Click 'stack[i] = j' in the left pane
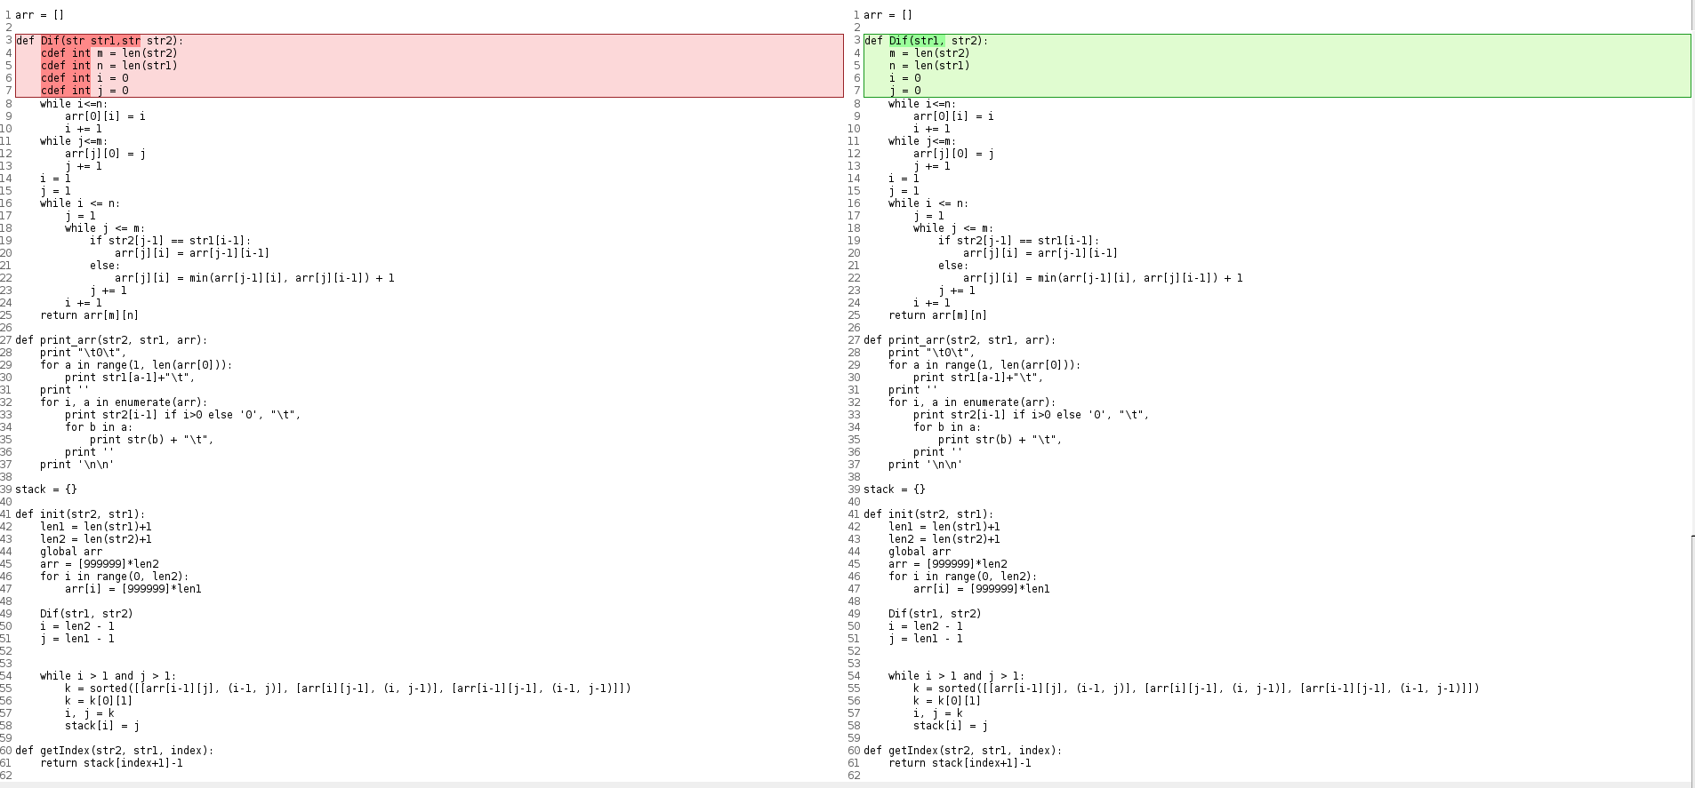 [102, 726]
